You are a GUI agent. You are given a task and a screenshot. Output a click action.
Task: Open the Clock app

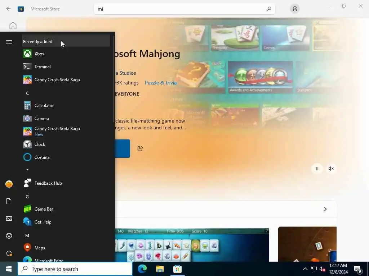point(66,144)
